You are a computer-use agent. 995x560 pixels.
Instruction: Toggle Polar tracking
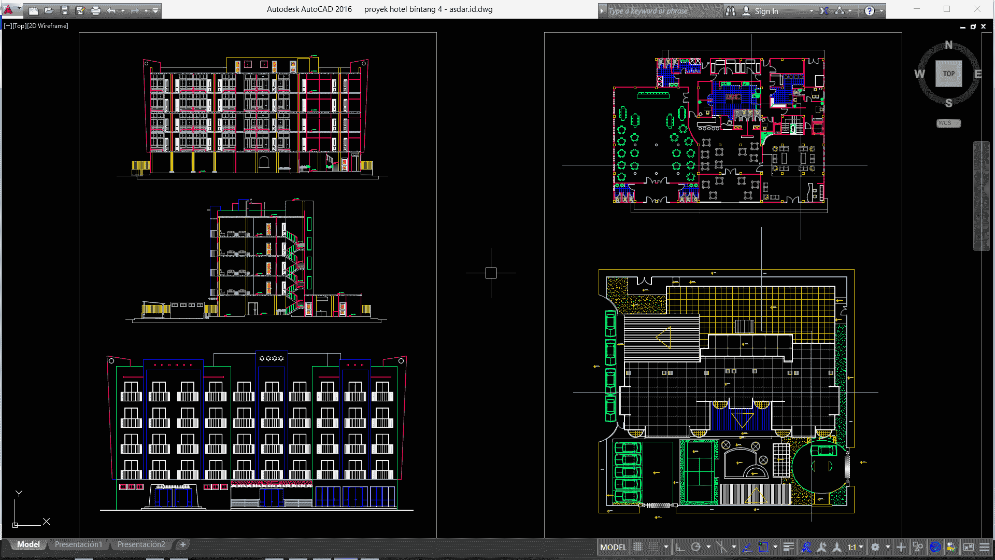(x=696, y=547)
